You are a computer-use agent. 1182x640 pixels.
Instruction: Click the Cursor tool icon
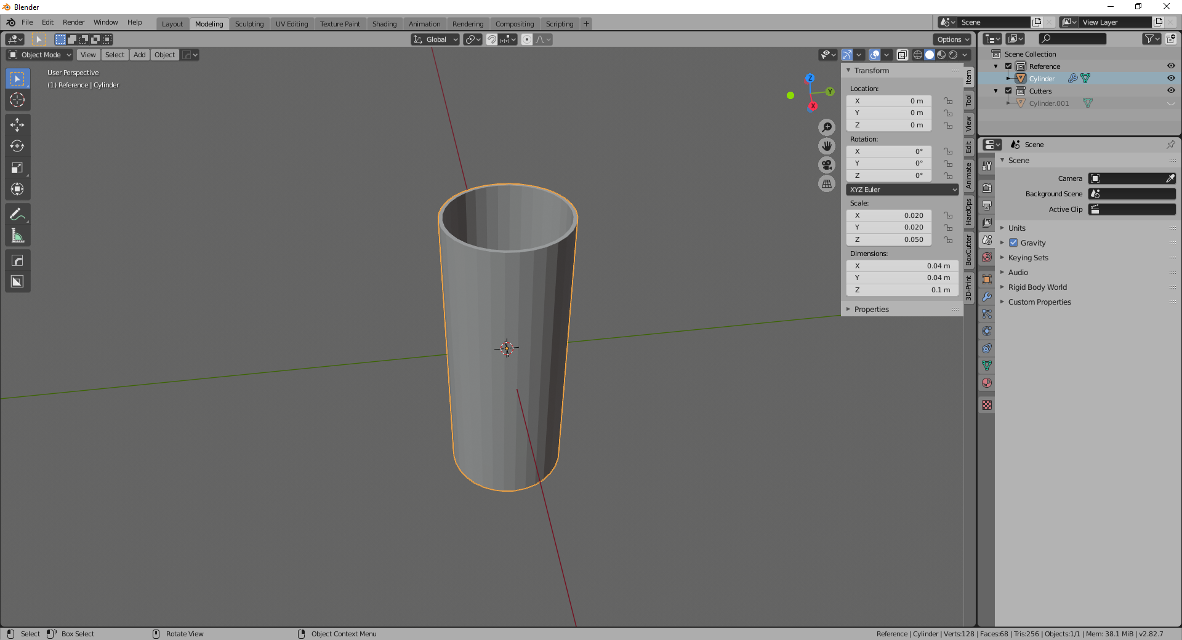point(17,100)
